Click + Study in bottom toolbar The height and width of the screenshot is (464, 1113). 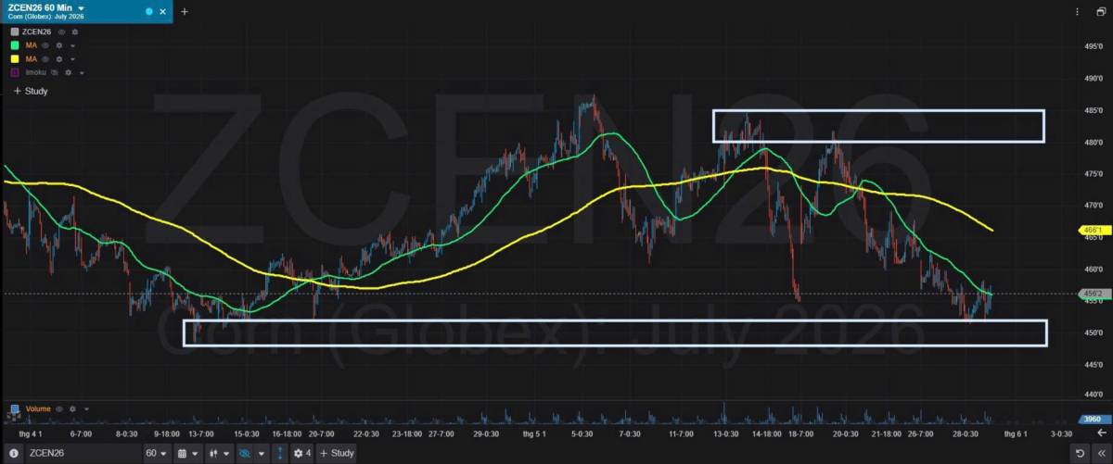pyautogui.click(x=338, y=453)
